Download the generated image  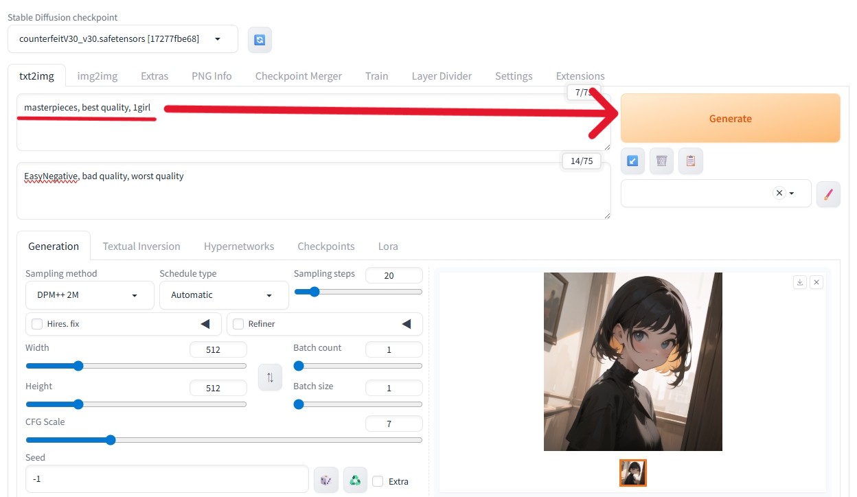click(x=799, y=282)
